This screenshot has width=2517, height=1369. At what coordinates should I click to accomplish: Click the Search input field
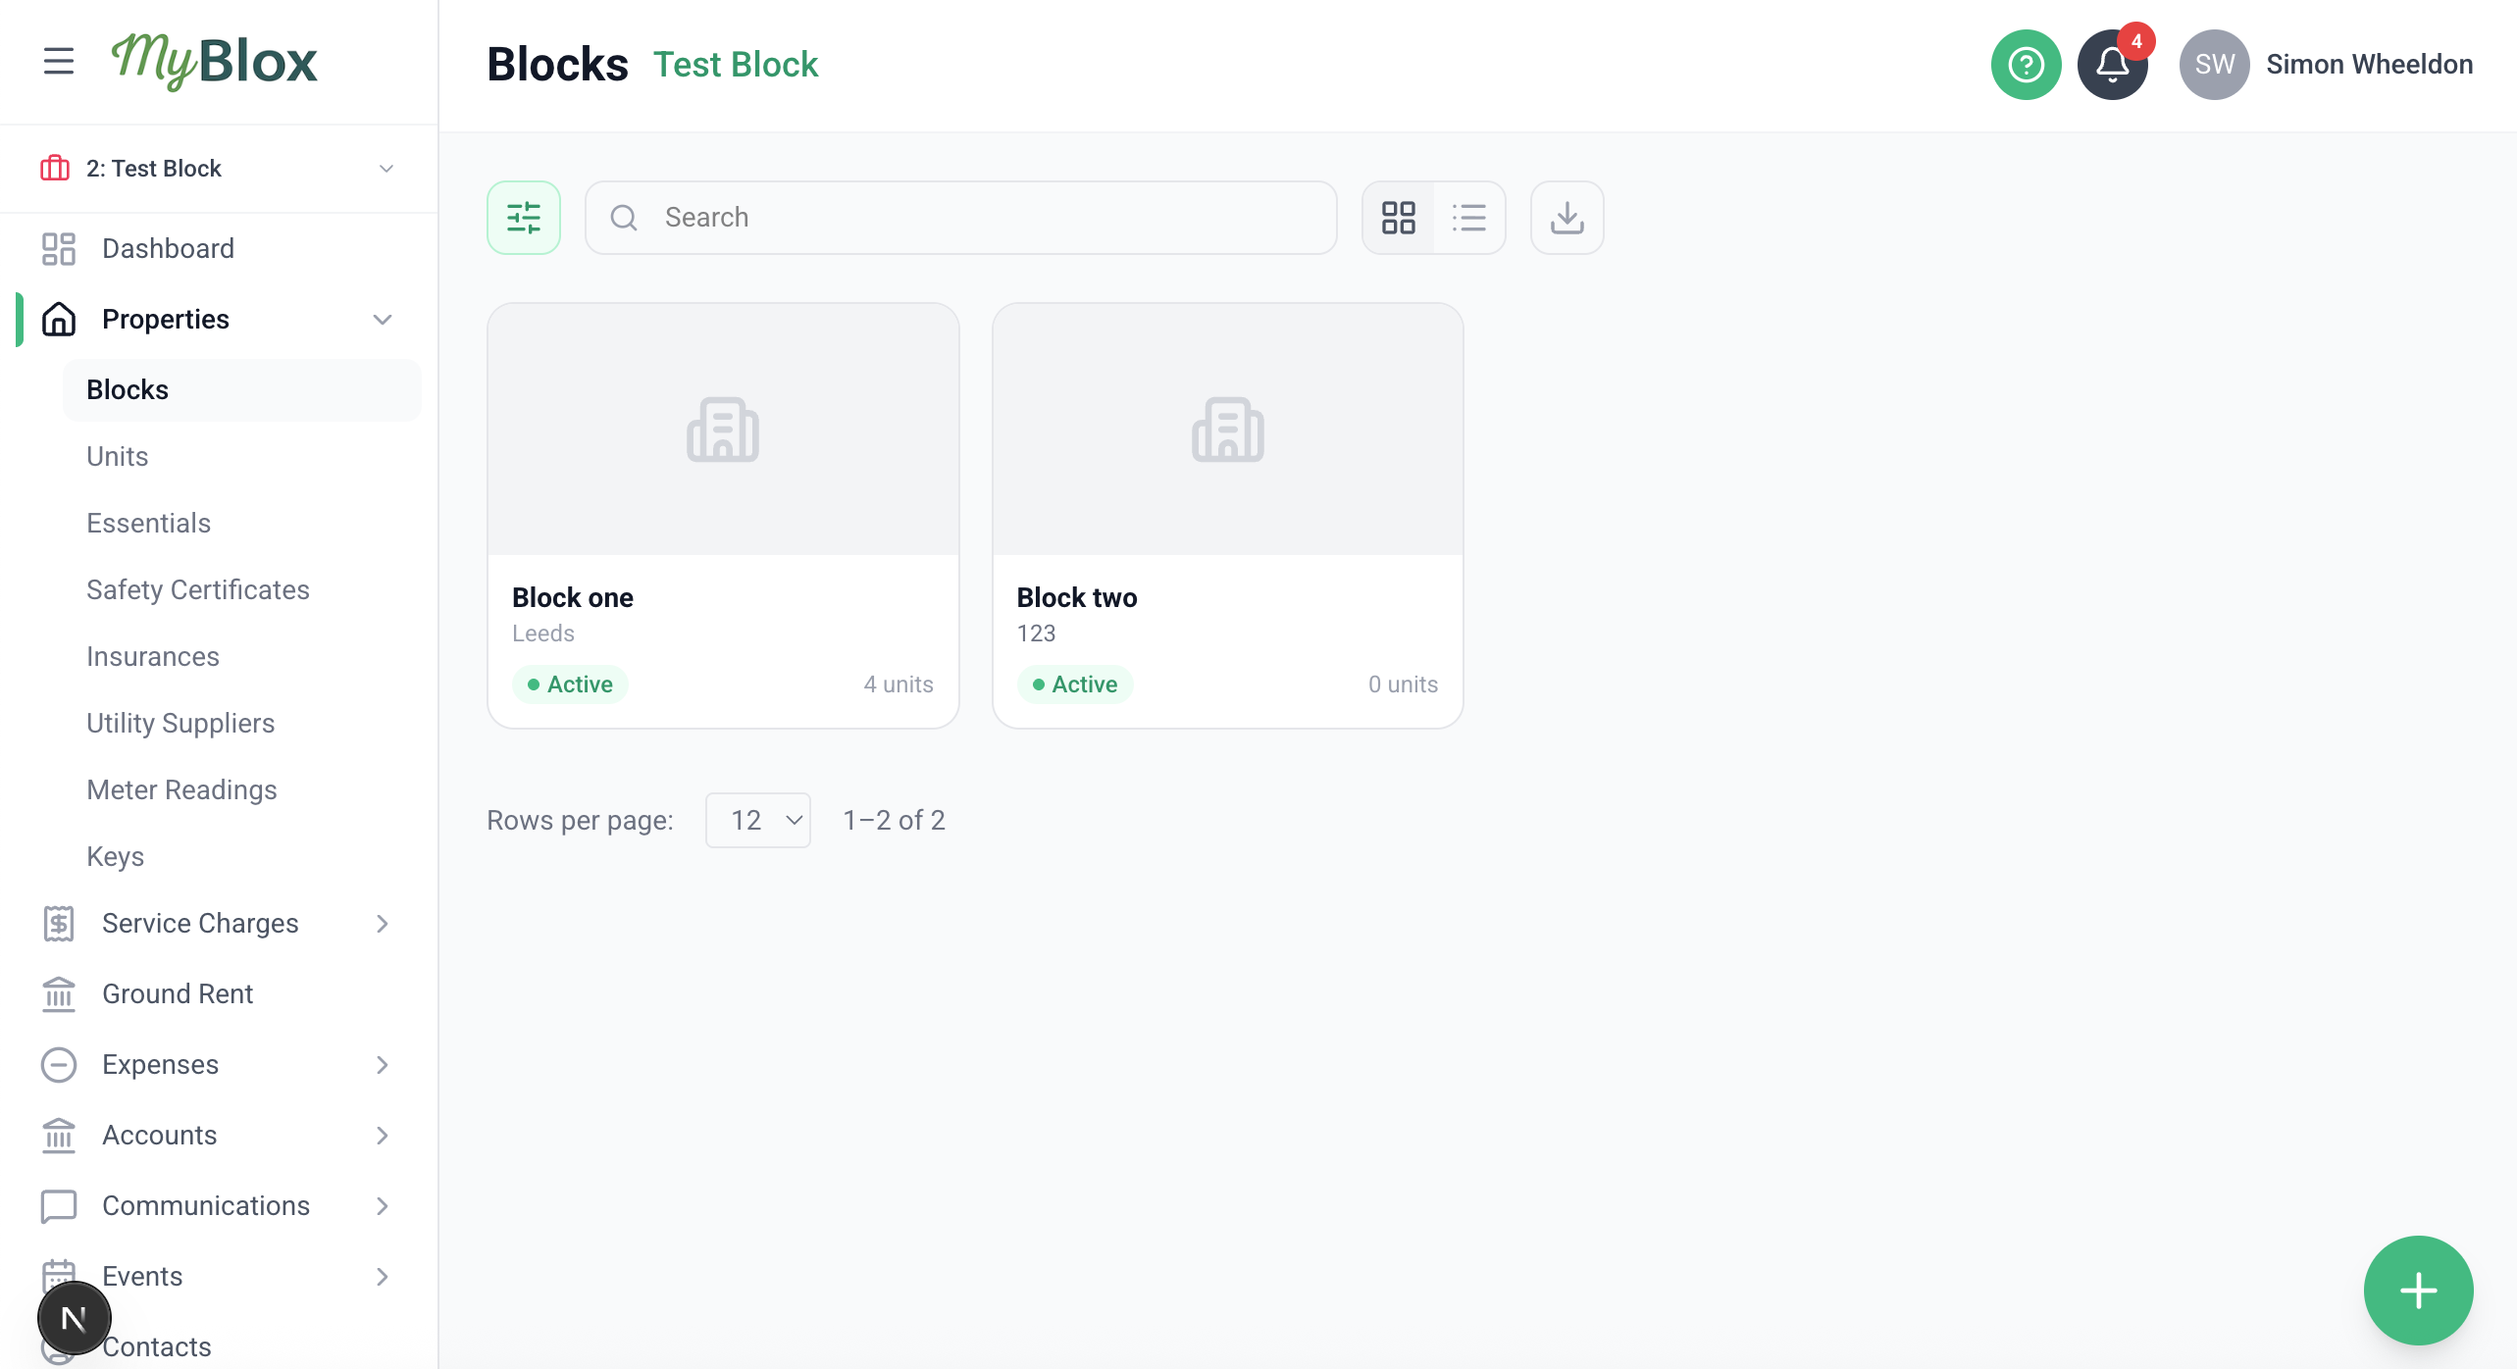pyautogui.click(x=981, y=218)
